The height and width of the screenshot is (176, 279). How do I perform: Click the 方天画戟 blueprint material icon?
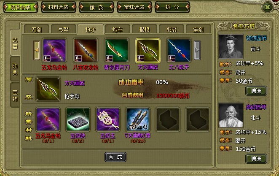[x=138, y=119]
